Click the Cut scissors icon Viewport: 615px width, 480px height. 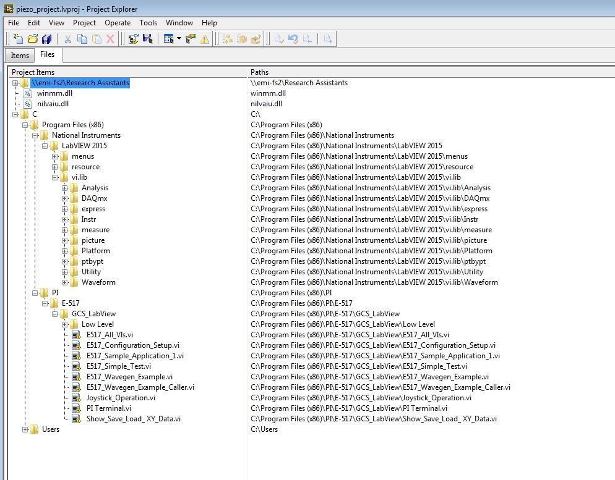click(67, 39)
